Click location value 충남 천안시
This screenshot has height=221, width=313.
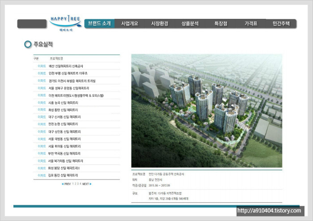[x=155, y=180]
